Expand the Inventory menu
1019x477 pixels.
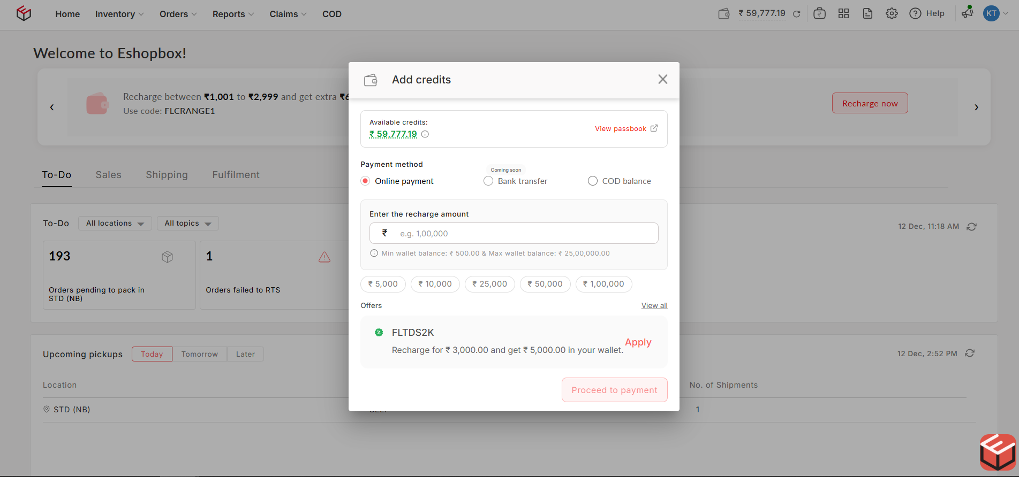(x=119, y=14)
